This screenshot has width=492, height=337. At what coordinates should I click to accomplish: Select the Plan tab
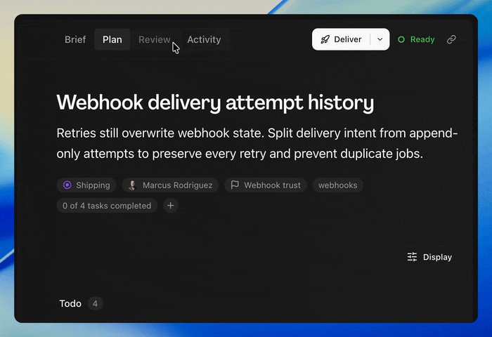(112, 39)
